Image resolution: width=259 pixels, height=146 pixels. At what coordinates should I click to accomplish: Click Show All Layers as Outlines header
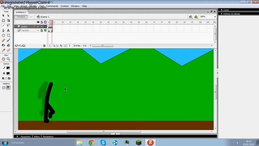tap(45, 22)
